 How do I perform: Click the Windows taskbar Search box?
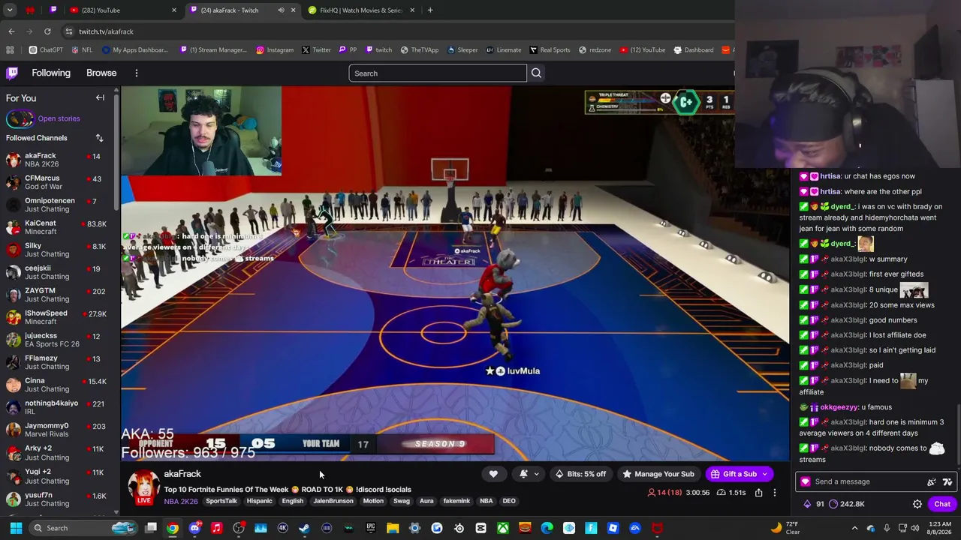(83, 528)
